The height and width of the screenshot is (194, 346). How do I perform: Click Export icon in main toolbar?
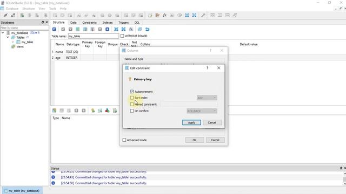194,15
